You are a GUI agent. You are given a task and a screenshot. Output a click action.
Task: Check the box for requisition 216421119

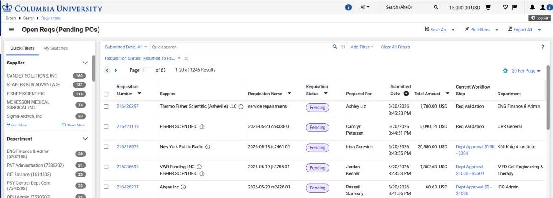106,126
